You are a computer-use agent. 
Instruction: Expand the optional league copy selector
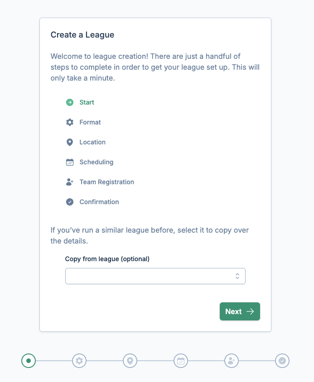click(155, 276)
